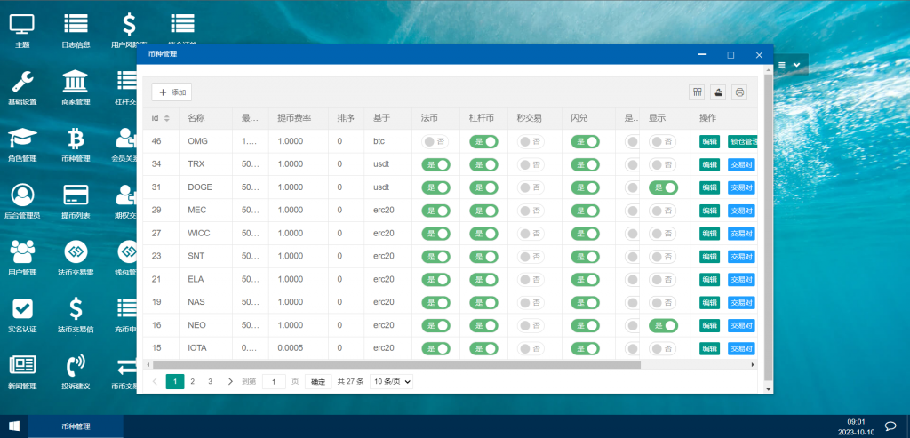Image resolution: width=910 pixels, height=438 pixels.
Task: Click 编辑 for the NEO row
Action: pyautogui.click(x=710, y=325)
